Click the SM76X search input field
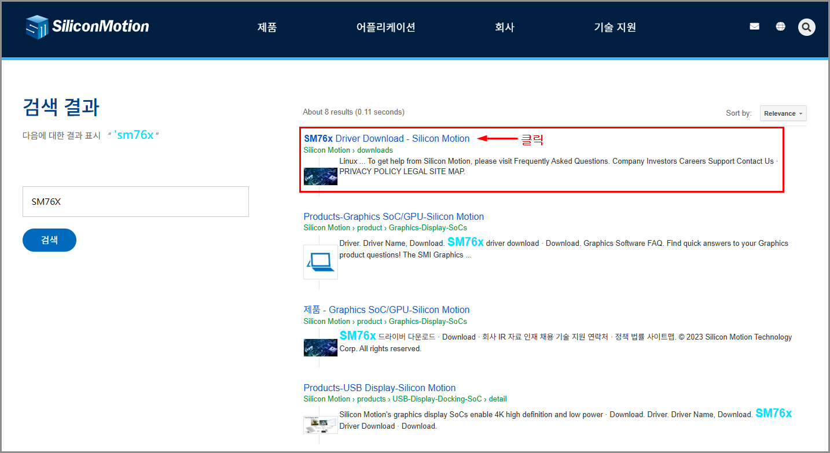Screen dimensions: 830x453 (135, 201)
